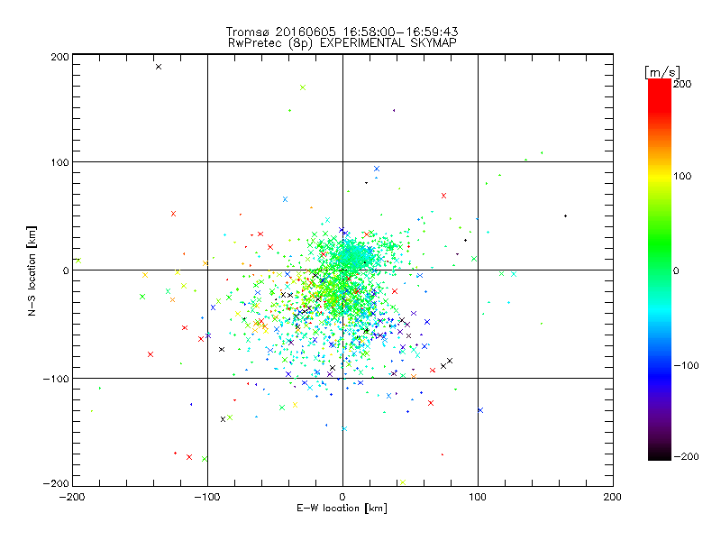Click the Tromsø date and time title
Screen dimensions: 721x541
coord(342,32)
